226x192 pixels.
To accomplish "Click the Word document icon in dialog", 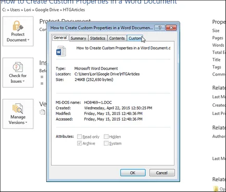I will [x=61, y=51].
